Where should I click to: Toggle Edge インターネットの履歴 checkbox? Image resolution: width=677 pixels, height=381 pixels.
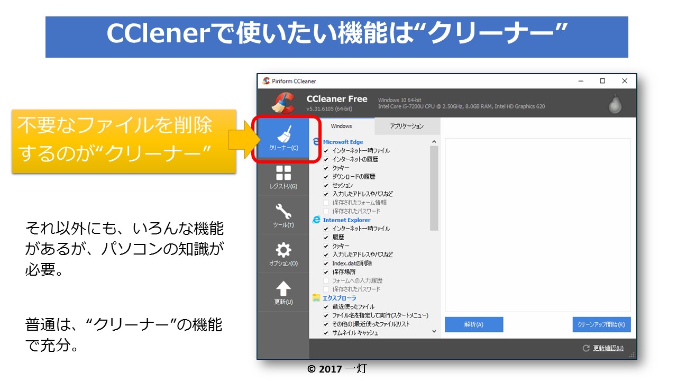click(326, 159)
